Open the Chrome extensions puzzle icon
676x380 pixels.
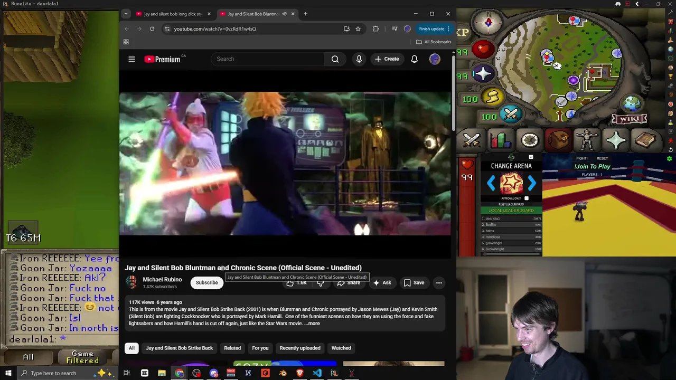click(x=375, y=28)
